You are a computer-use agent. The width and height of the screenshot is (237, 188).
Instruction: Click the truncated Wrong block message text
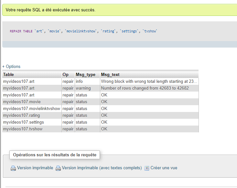(x=149, y=81)
